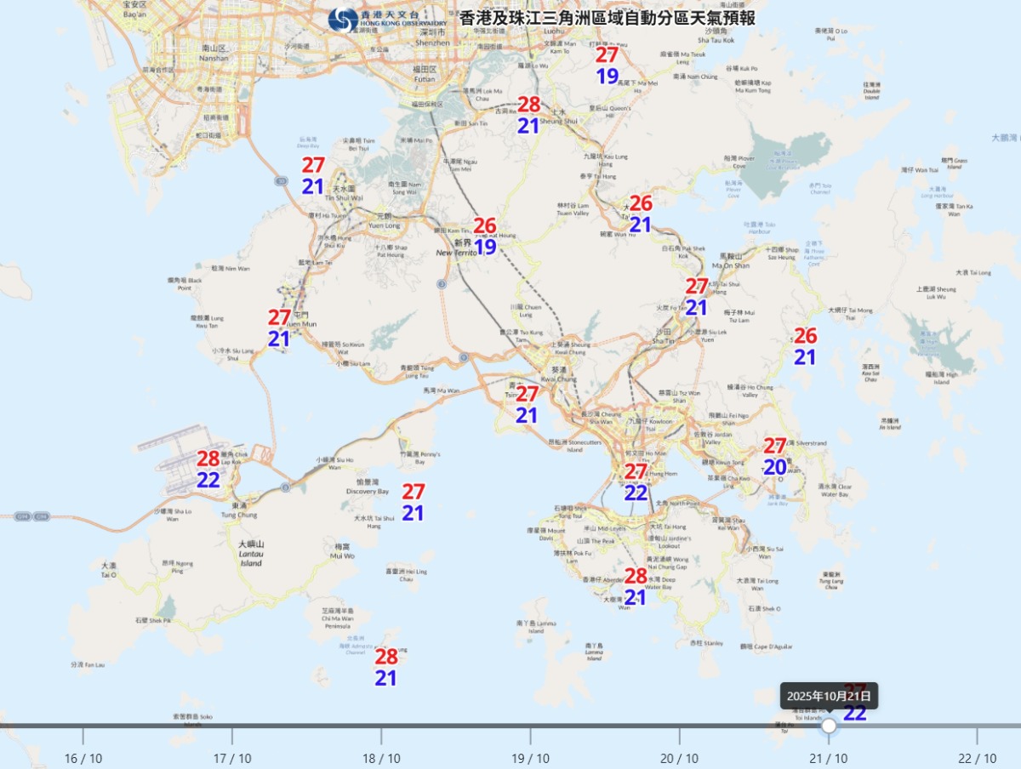This screenshot has width=1021, height=769.
Task: Switch the forecast to 19 / 10
Action: click(x=530, y=758)
